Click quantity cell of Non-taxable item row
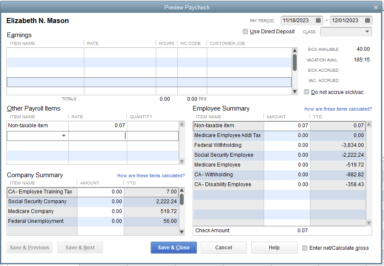 pyautogui.click(x=152, y=126)
